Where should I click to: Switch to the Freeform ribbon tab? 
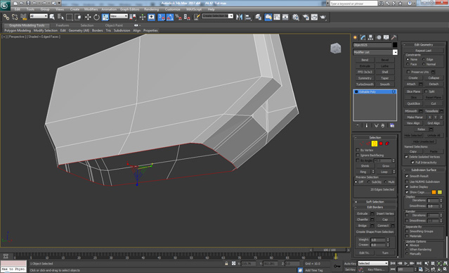pos(63,25)
